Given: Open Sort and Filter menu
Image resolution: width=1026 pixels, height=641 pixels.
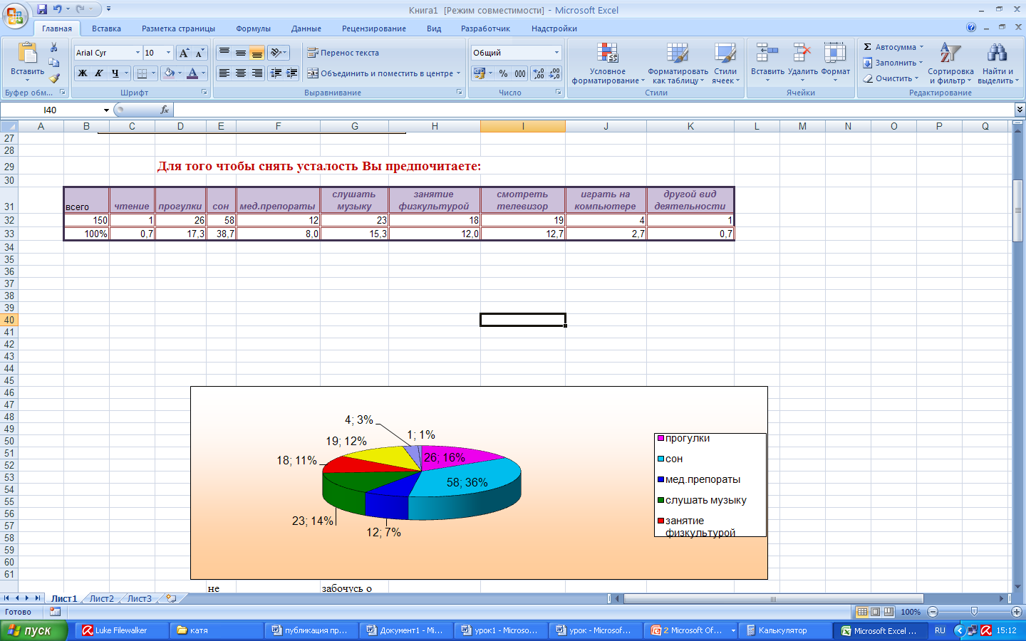Looking at the screenshot, I should [950, 63].
